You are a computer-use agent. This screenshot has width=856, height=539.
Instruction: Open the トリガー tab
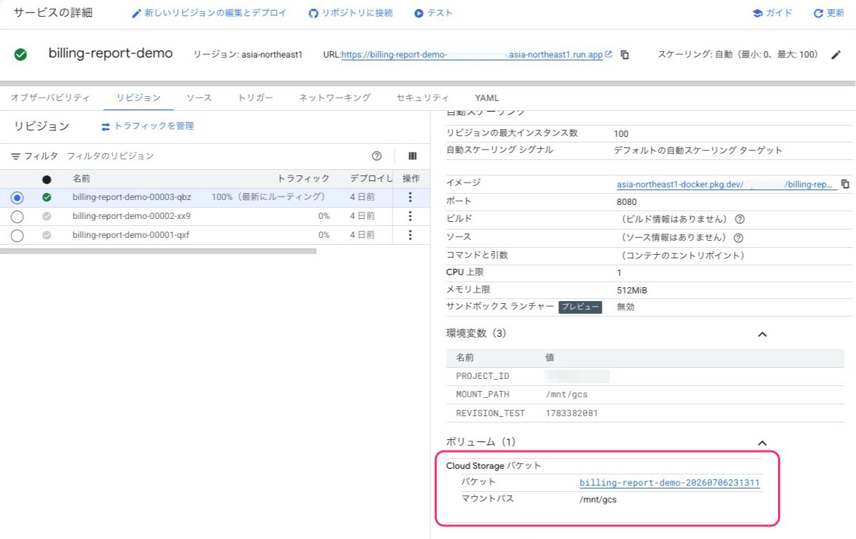(256, 98)
